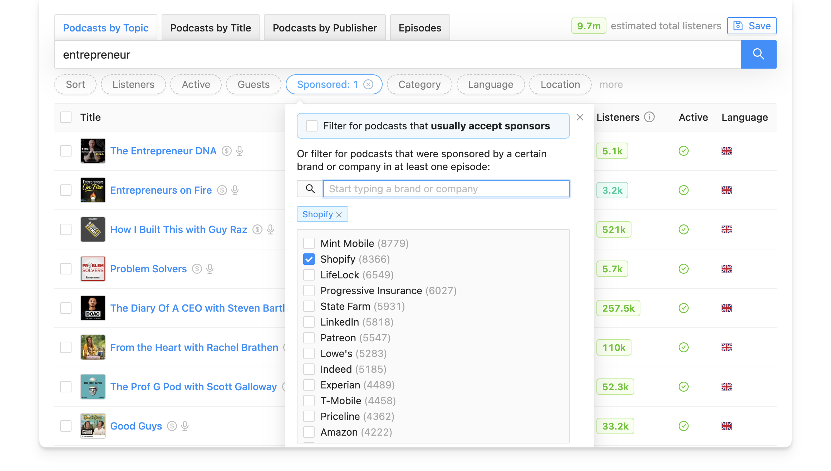Click active checkmark for The Entrepreneur DNA row
Viewport: 831px width, 471px height.
(x=684, y=151)
